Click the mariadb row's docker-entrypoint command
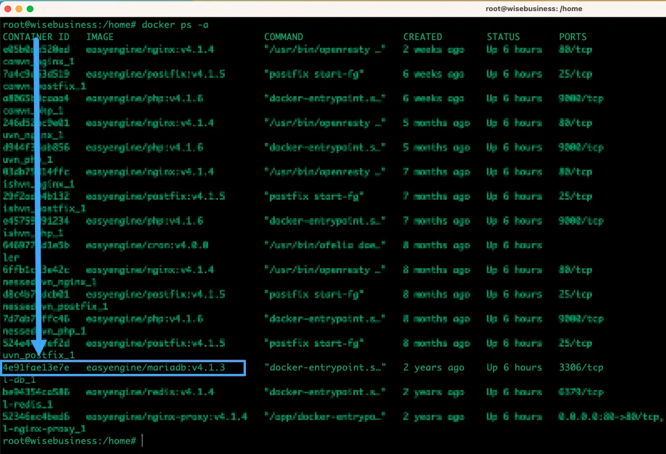The width and height of the screenshot is (666, 454). click(325, 367)
